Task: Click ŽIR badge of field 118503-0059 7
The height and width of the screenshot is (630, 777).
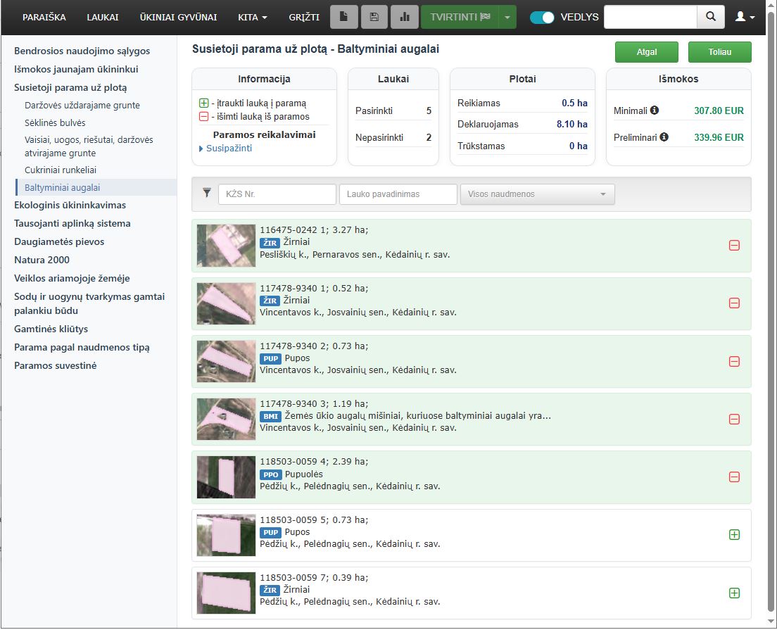Action: pos(270,590)
